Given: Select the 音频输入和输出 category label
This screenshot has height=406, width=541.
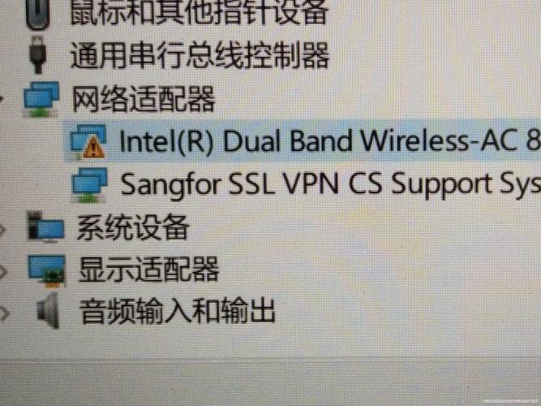Looking at the screenshot, I should 178,311.
